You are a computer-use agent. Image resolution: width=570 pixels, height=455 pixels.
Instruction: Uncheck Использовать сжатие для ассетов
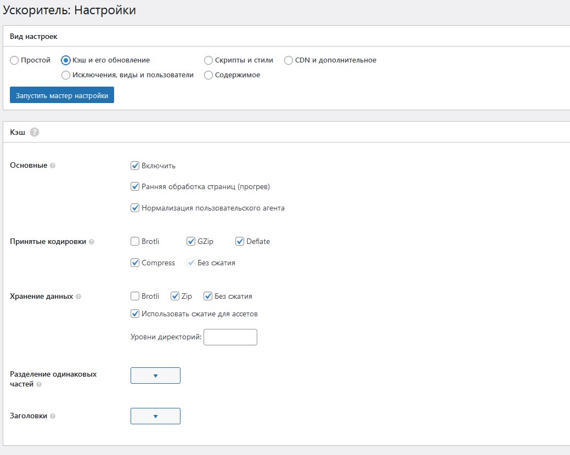point(135,314)
